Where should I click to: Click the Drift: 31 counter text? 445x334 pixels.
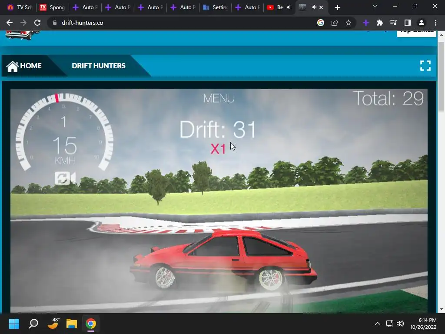(x=218, y=130)
